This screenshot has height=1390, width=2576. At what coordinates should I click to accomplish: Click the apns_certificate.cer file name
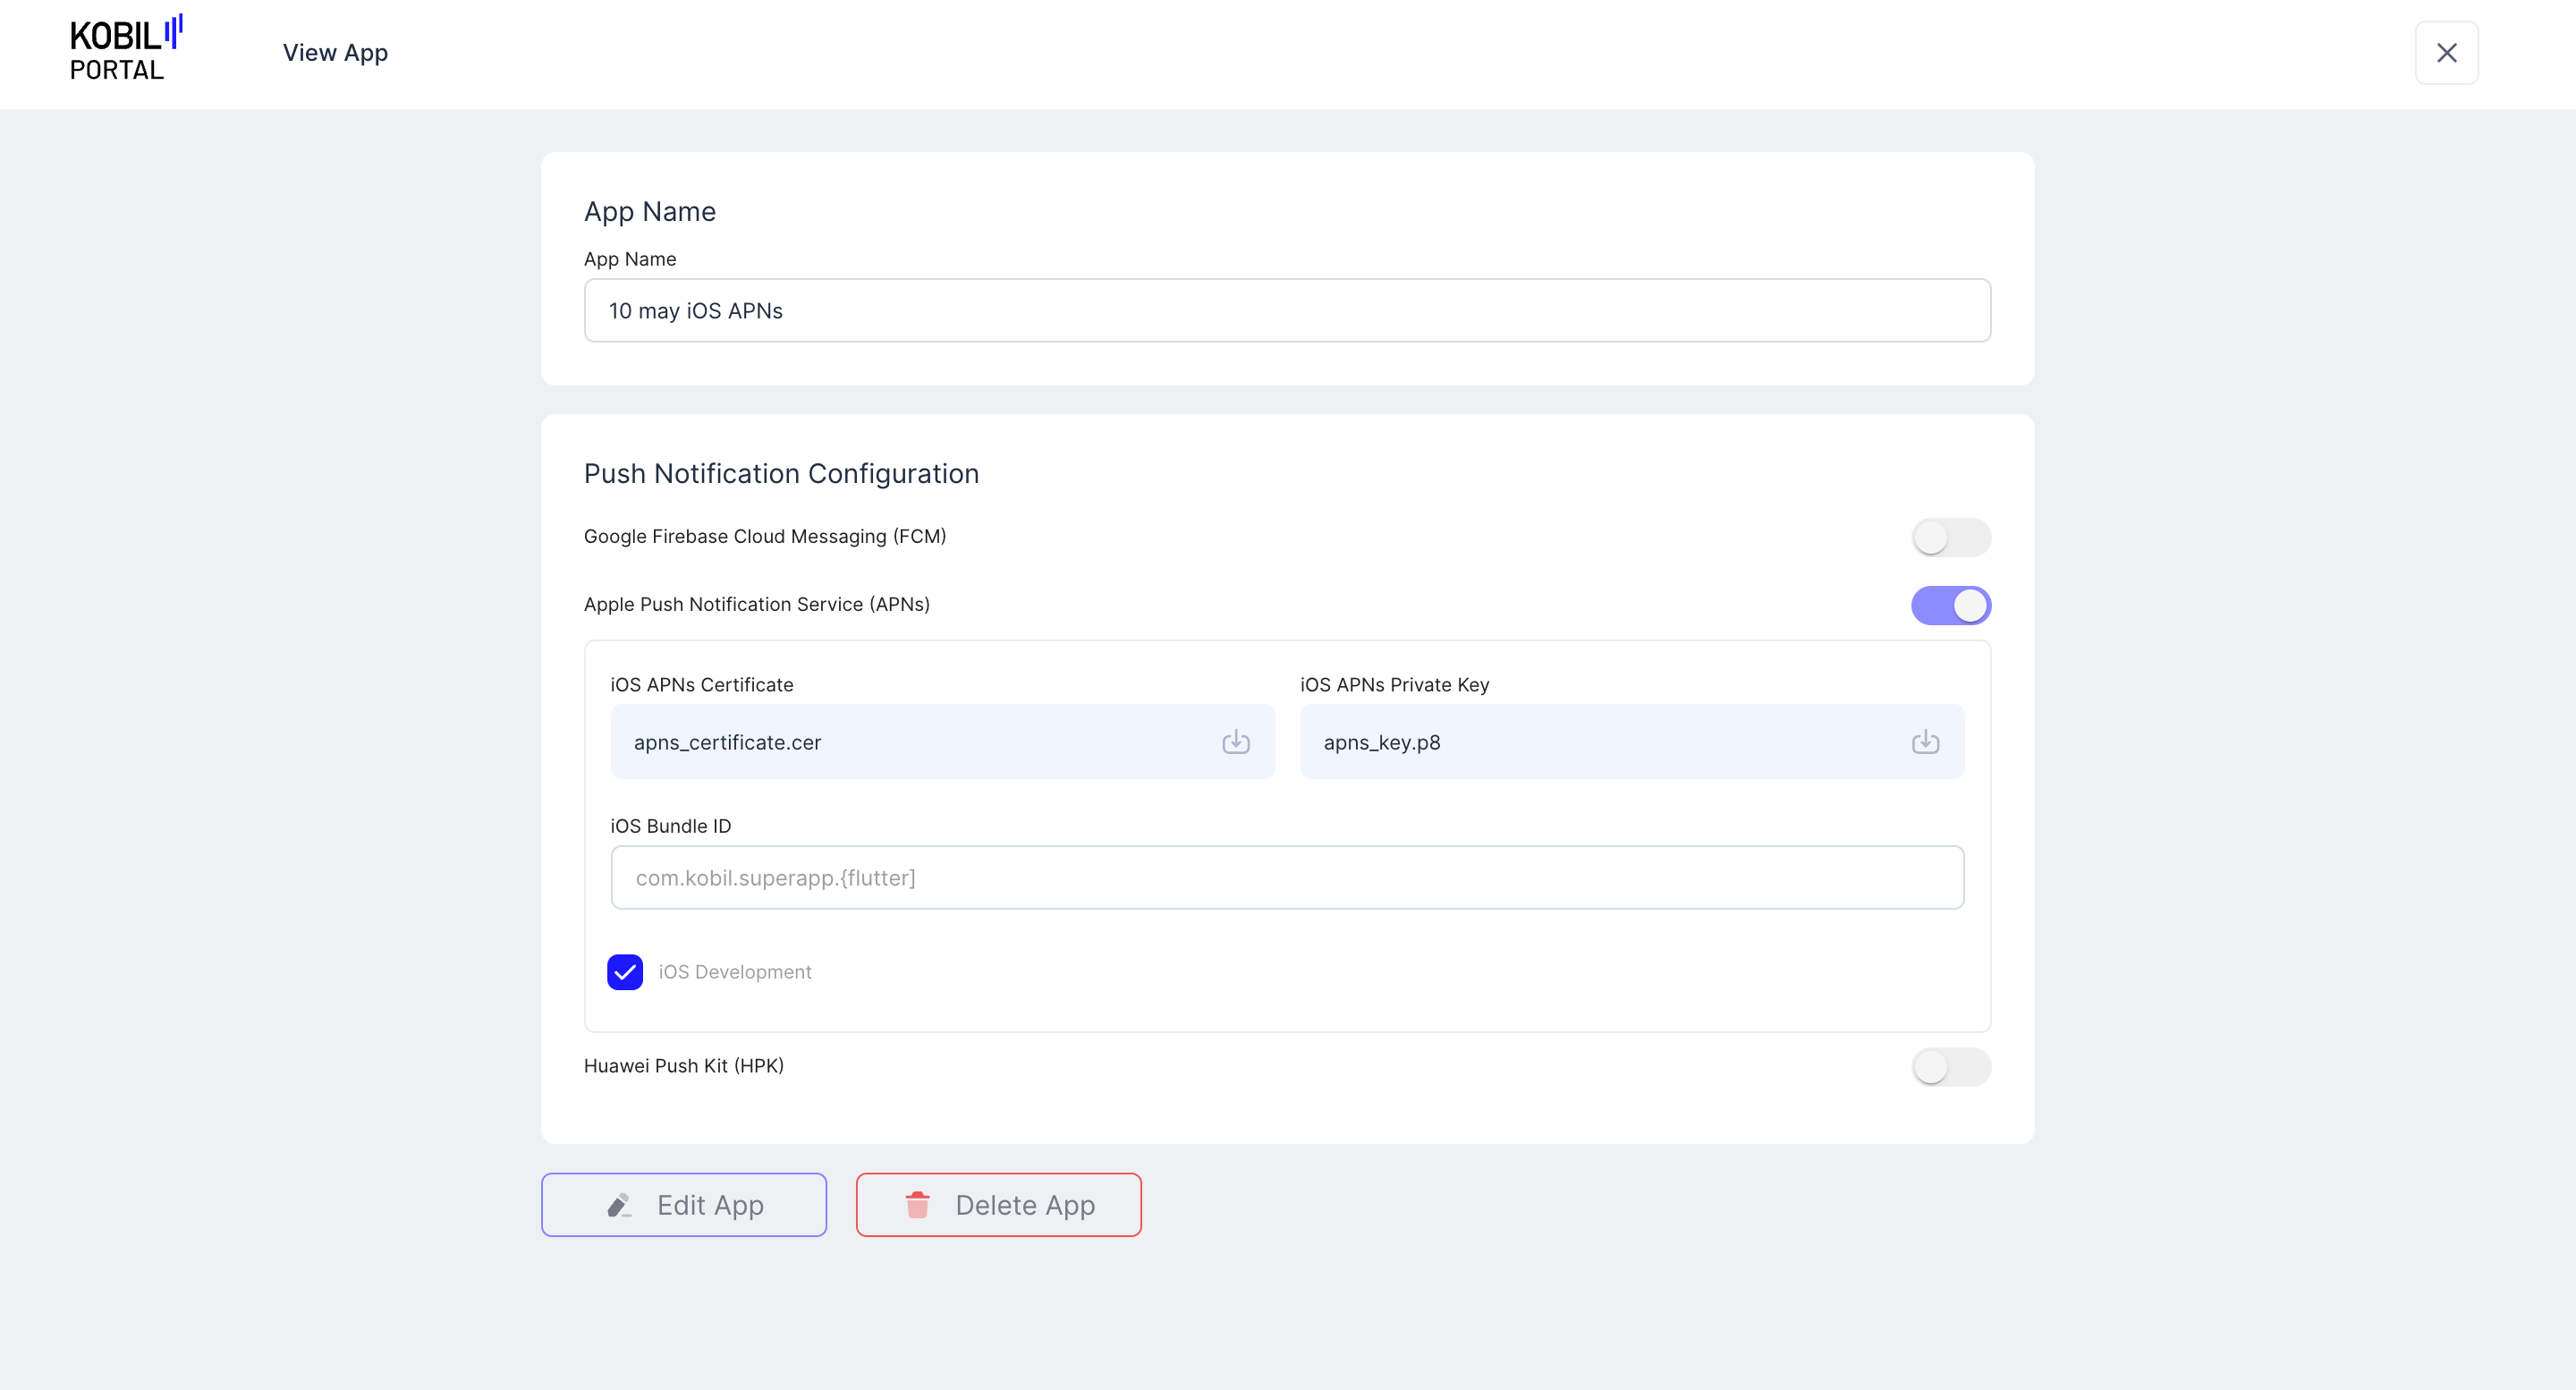pos(727,742)
